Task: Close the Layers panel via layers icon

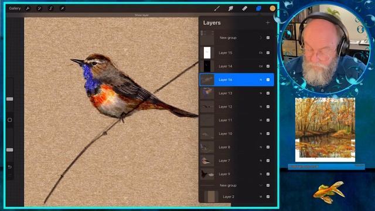Action: [x=258, y=9]
